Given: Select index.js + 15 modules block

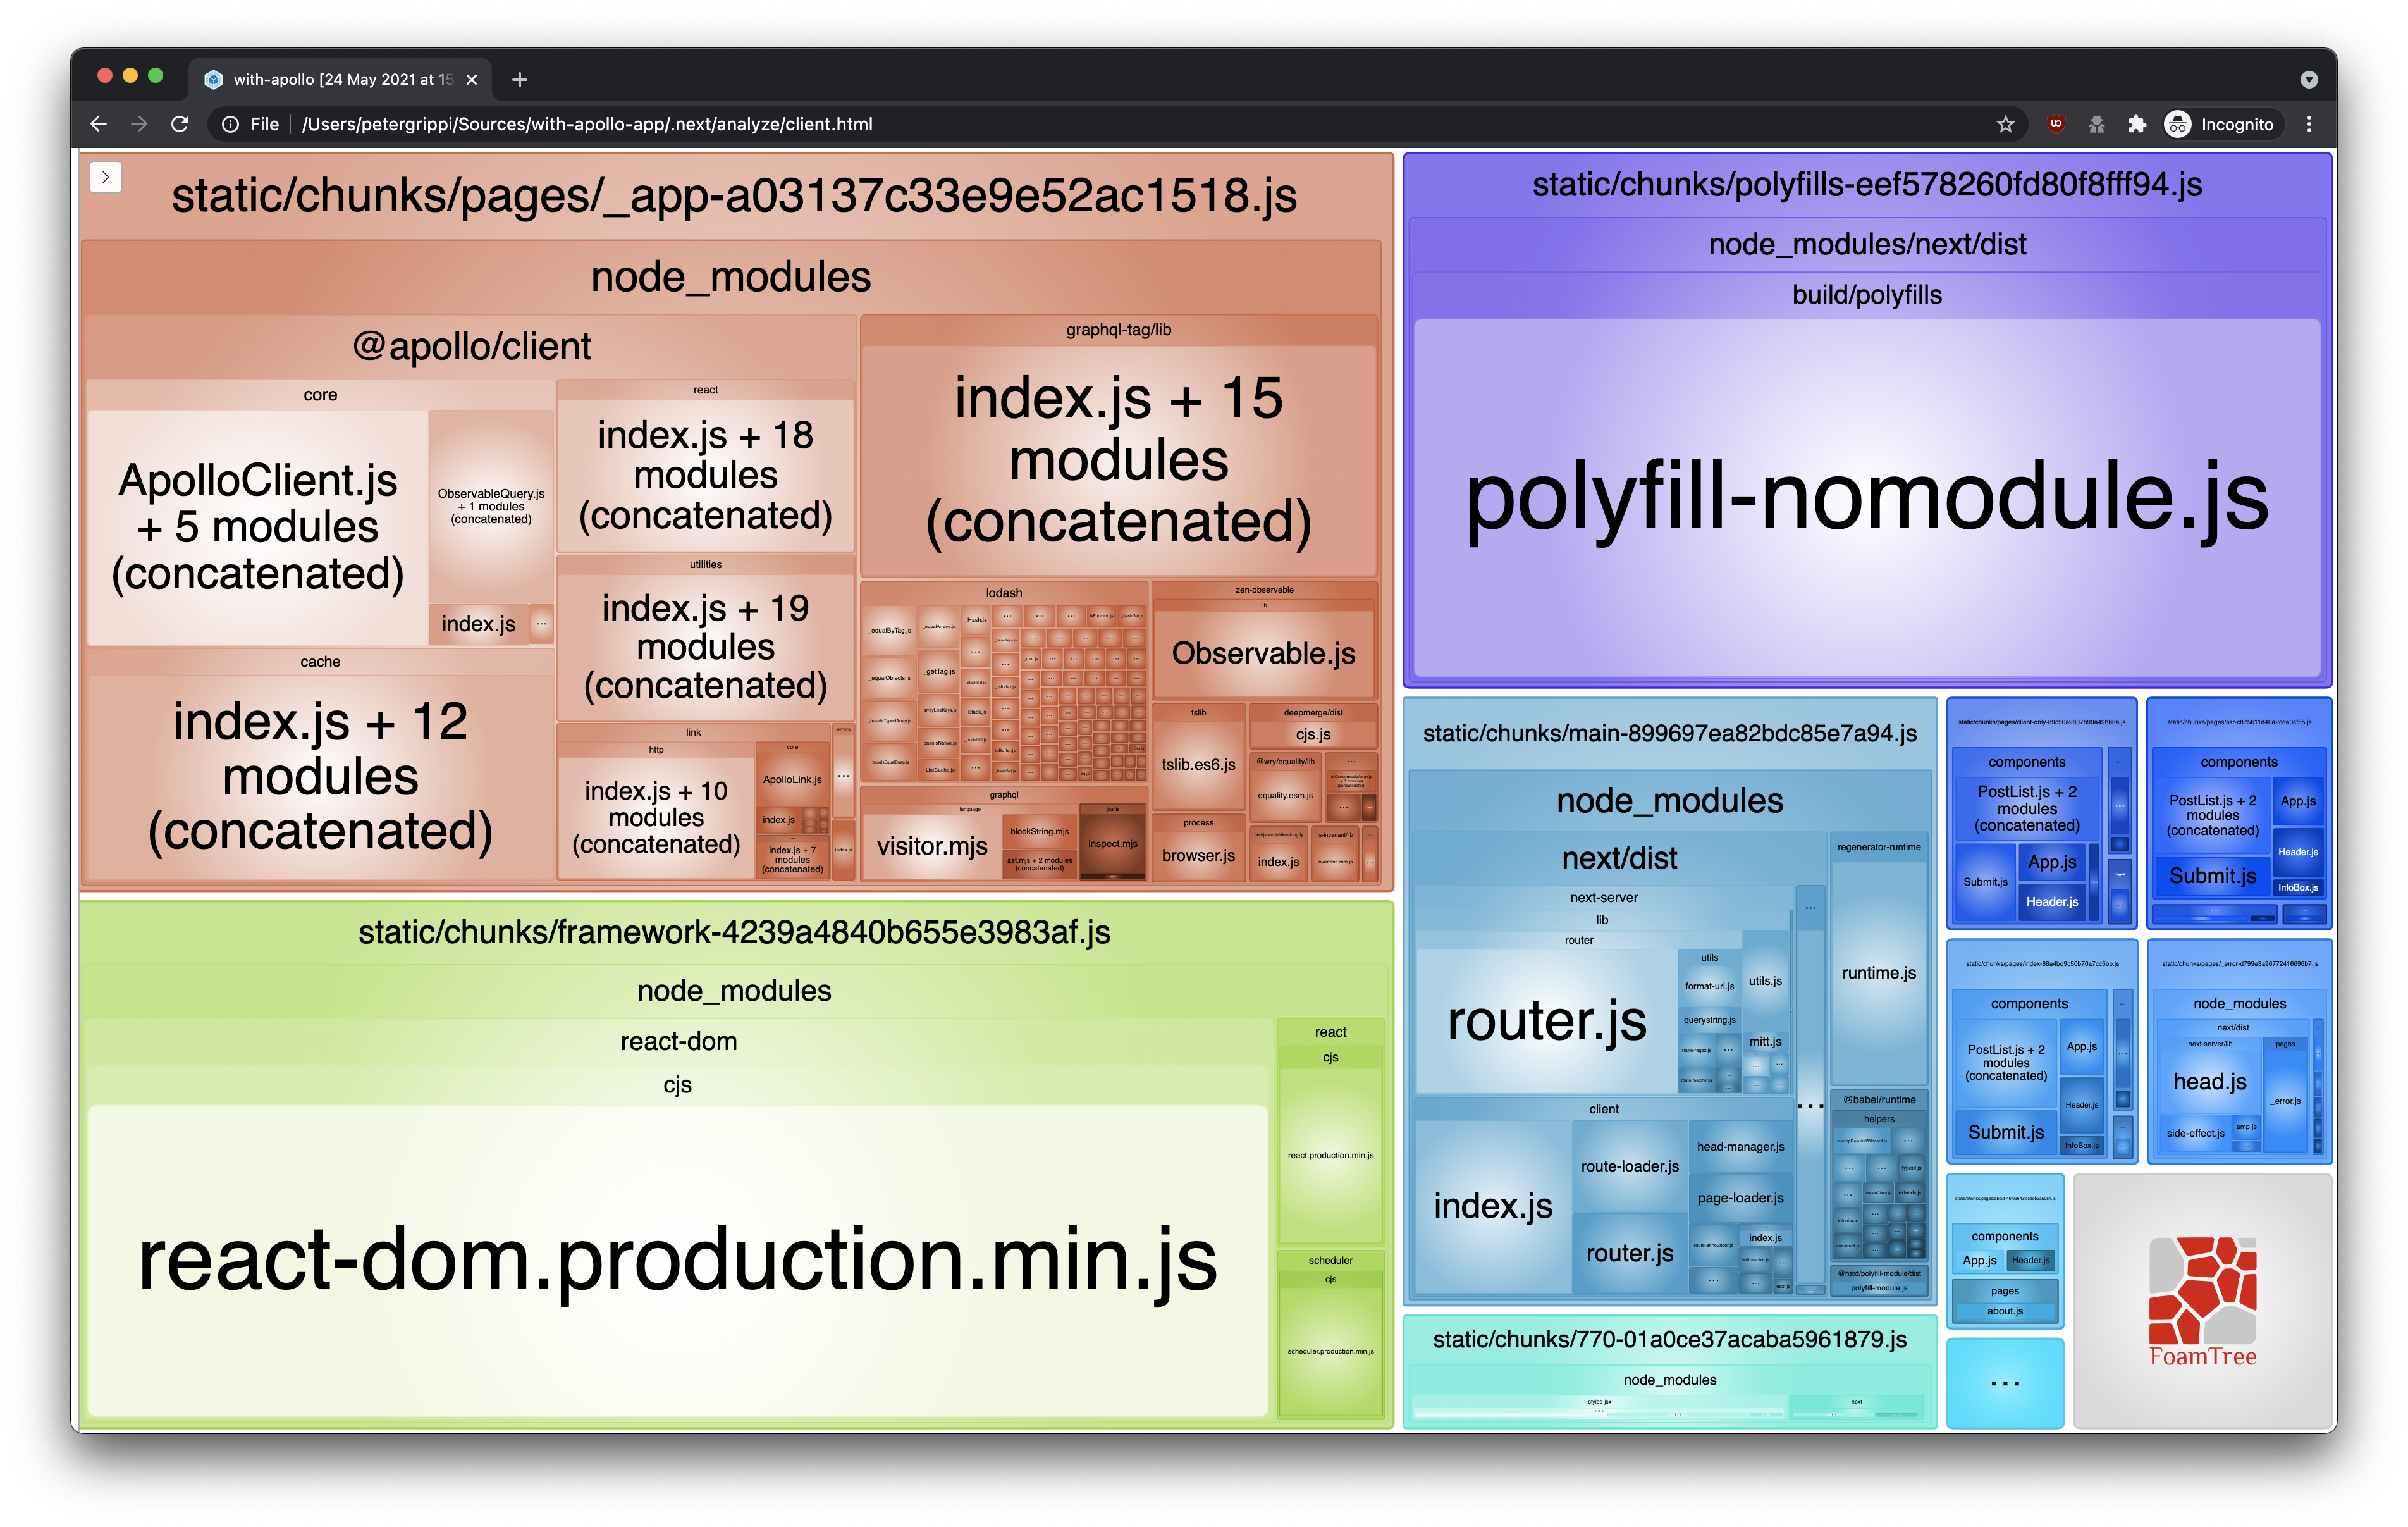Looking at the screenshot, I should pyautogui.click(x=1118, y=461).
